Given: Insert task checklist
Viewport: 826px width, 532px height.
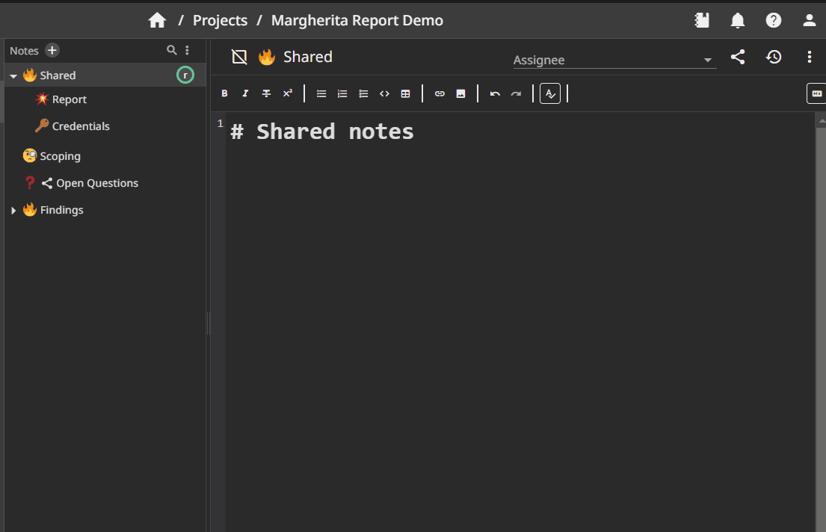Looking at the screenshot, I should click(363, 93).
